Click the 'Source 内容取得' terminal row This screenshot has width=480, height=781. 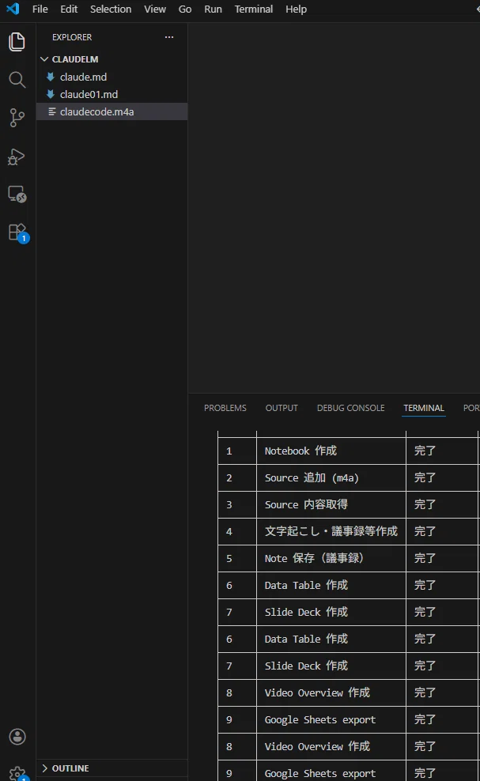pyautogui.click(x=306, y=504)
